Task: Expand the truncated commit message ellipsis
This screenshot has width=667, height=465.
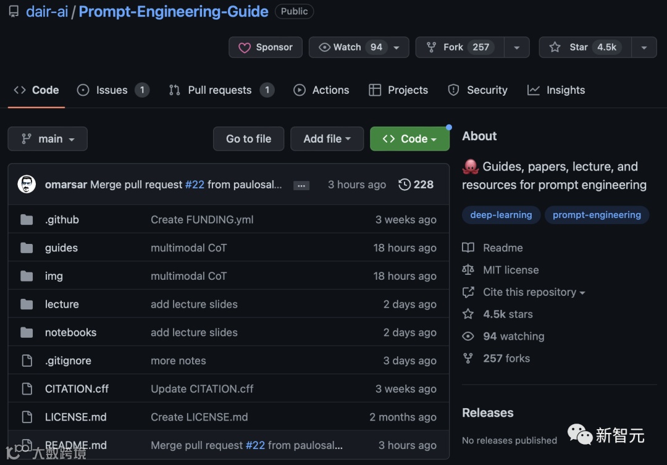Action: click(301, 185)
